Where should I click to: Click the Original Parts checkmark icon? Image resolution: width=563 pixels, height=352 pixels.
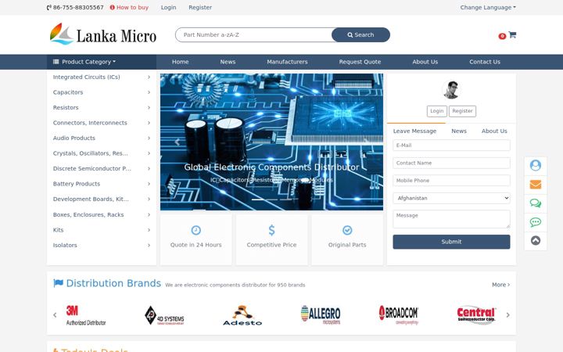(347, 230)
